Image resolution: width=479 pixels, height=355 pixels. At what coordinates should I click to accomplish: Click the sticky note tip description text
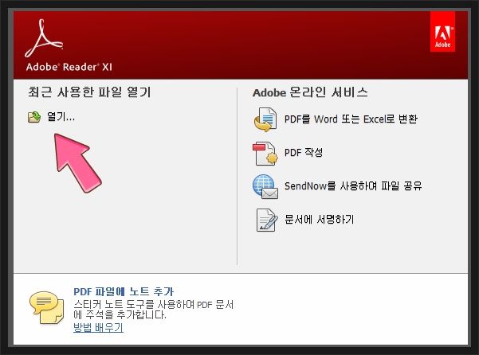tap(153, 310)
